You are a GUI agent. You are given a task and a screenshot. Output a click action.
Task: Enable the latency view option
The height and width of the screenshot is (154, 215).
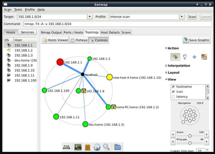coord(173,97)
